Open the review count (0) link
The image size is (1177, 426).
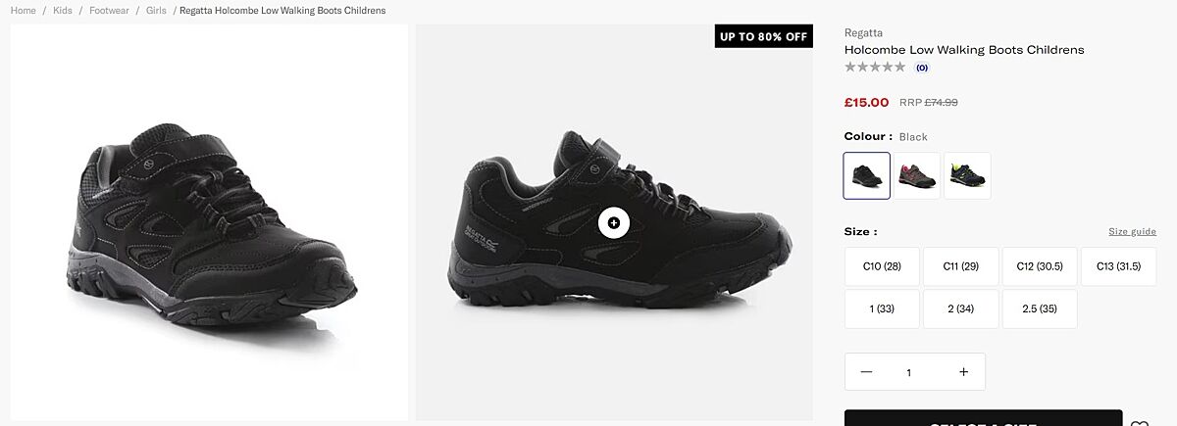tap(922, 68)
